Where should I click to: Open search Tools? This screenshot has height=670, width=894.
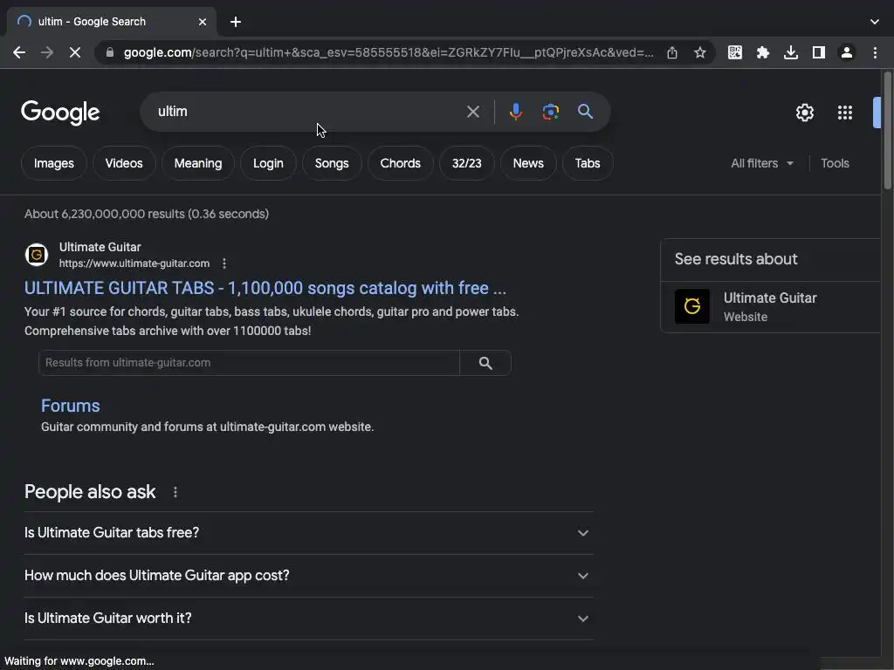click(835, 163)
